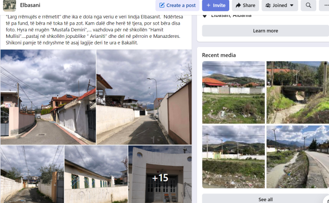Screen dimensions: 329x203
Task: Open the +15 more photos tile
Action: point(160,174)
